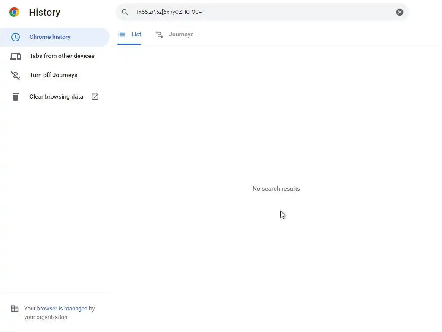The width and height of the screenshot is (442, 332).
Task: Click the external link launch icon
Action: (95, 97)
